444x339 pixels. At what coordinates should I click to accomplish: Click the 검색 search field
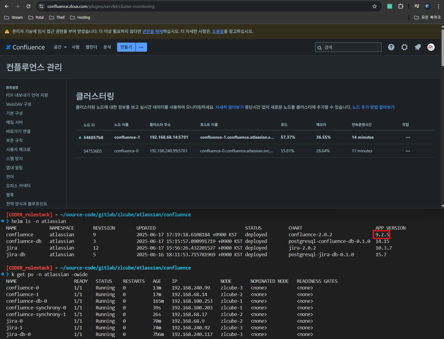pos(348,47)
